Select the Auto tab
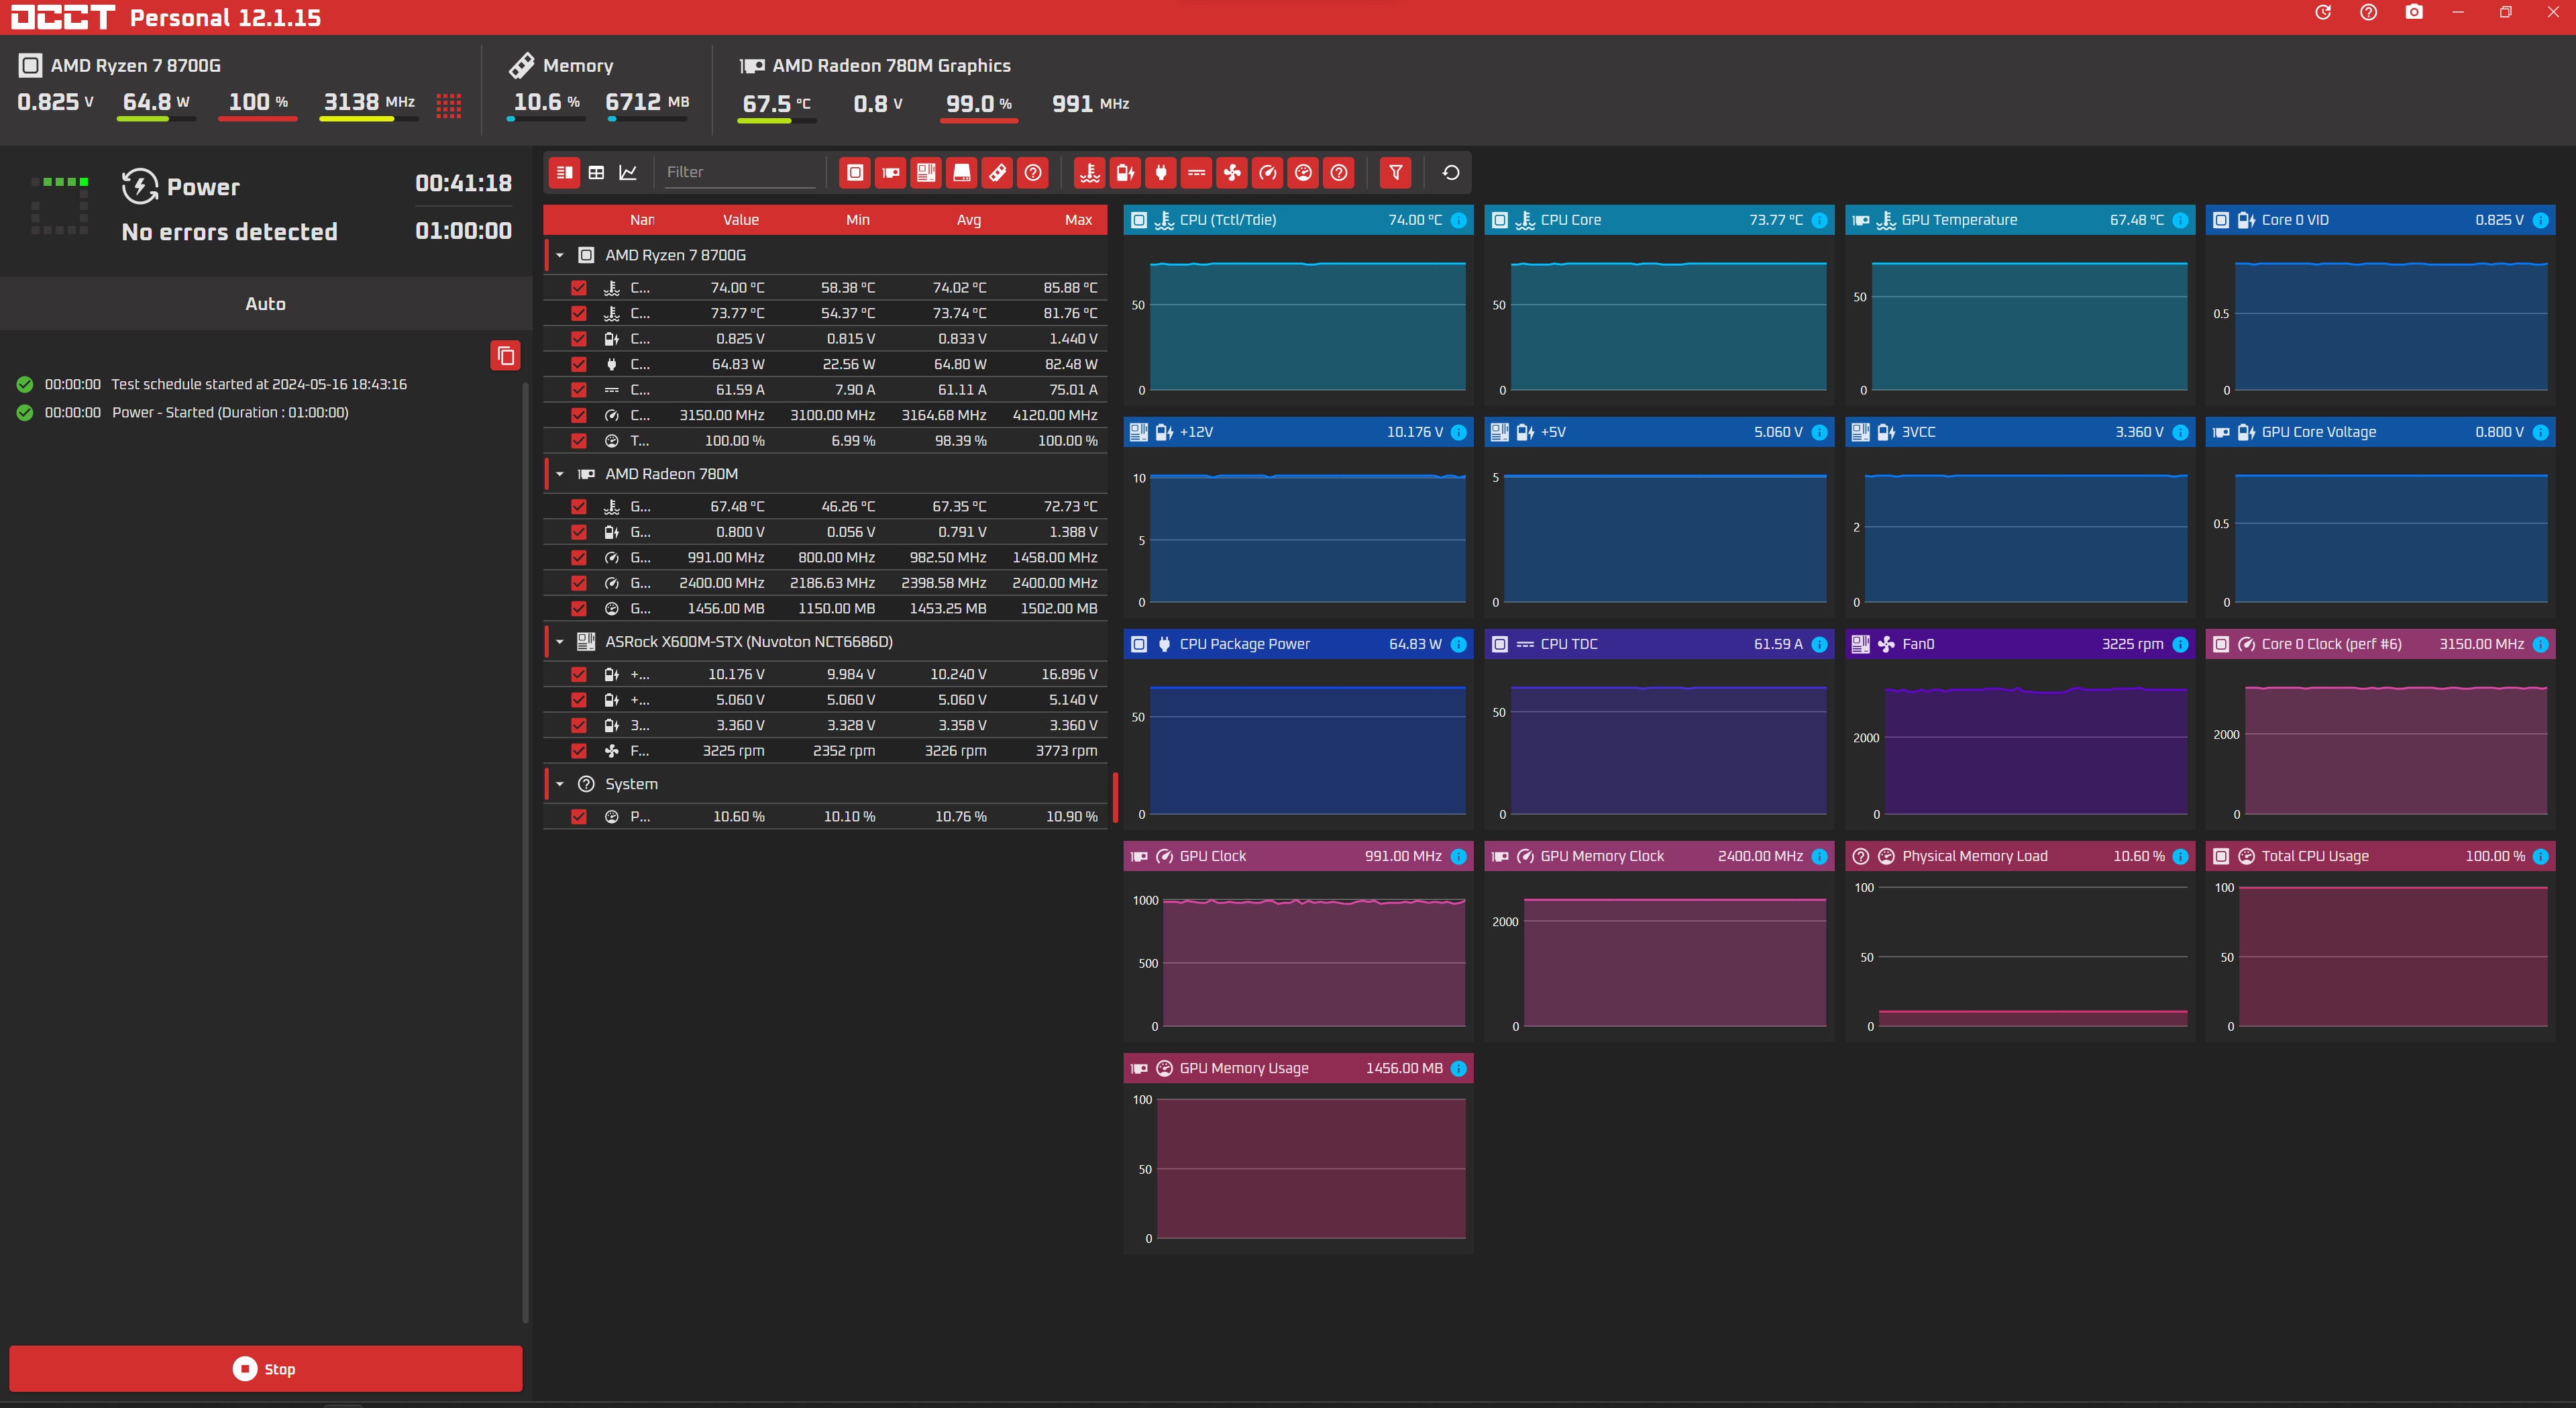The image size is (2576, 1408). (266, 304)
